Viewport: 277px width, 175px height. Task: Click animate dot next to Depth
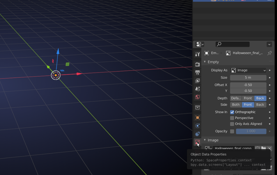point(270,98)
